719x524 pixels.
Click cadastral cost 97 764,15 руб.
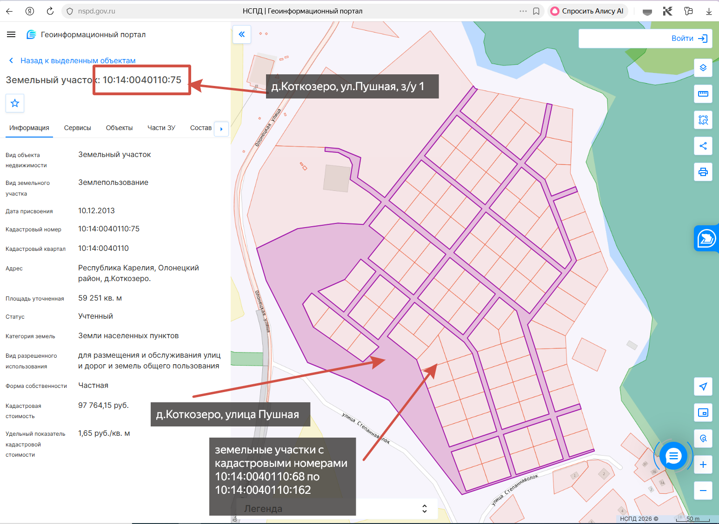click(103, 406)
